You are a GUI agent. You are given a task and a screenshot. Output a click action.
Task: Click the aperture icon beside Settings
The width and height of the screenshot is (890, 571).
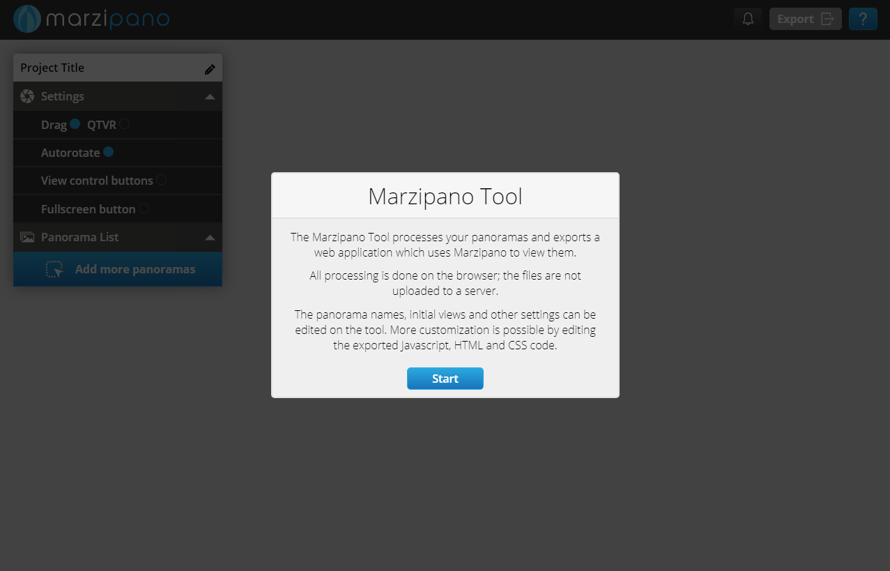pos(27,97)
